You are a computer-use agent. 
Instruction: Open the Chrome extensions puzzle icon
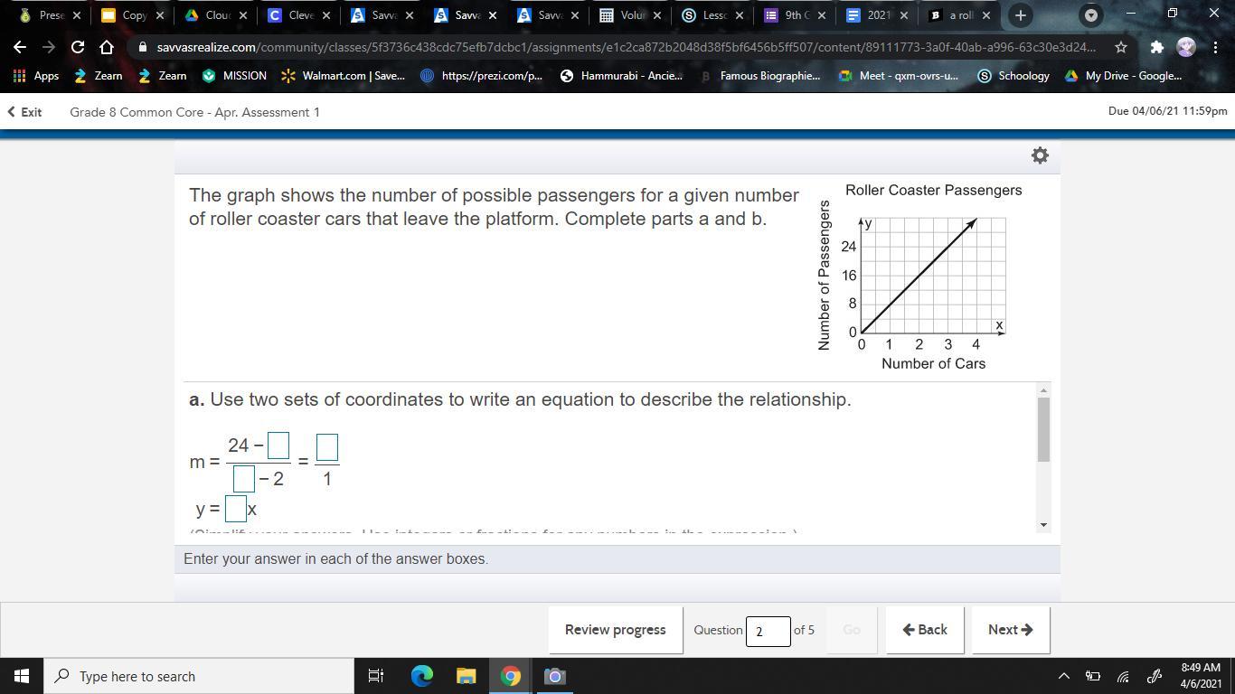[x=1156, y=47]
